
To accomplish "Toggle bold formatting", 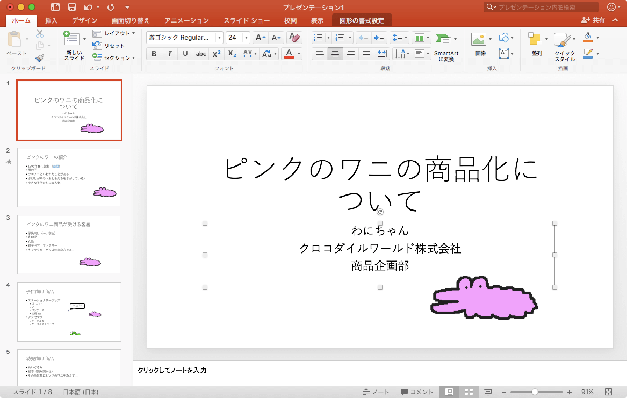I will pos(154,54).
